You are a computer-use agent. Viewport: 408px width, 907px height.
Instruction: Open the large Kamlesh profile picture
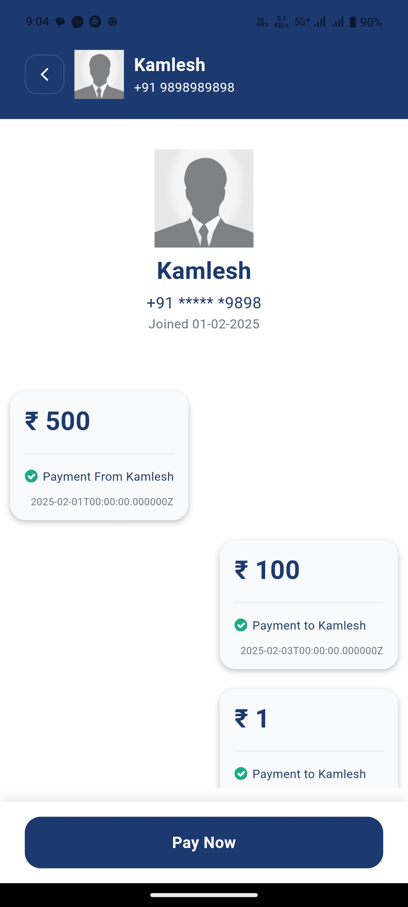(x=204, y=198)
